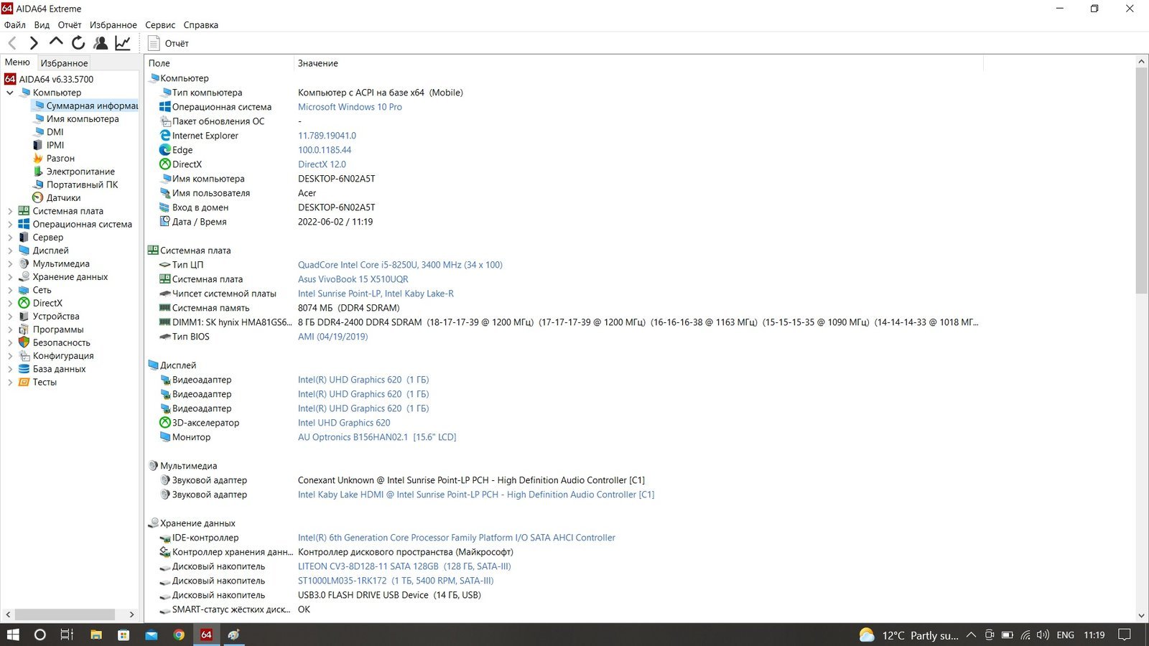Open Chrome from the taskbar

179,635
